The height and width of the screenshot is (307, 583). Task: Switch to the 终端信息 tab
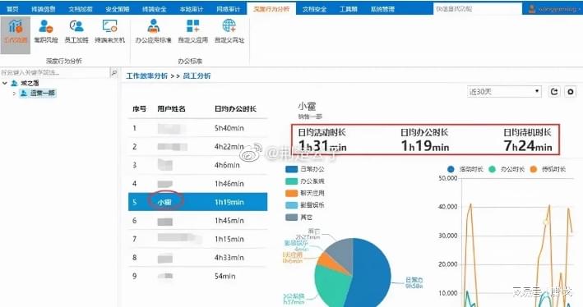click(43, 9)
